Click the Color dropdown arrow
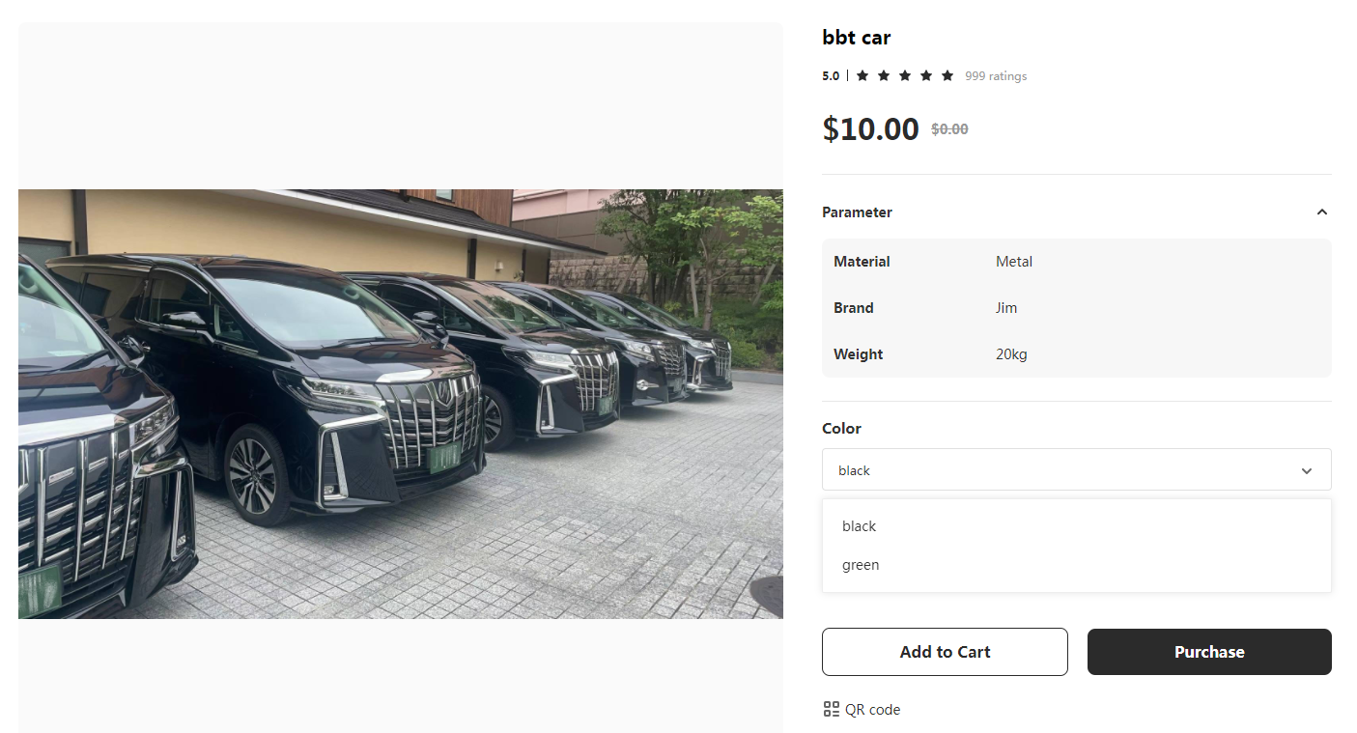Viewport: 1357px width, 733px height. (1307, 471)
